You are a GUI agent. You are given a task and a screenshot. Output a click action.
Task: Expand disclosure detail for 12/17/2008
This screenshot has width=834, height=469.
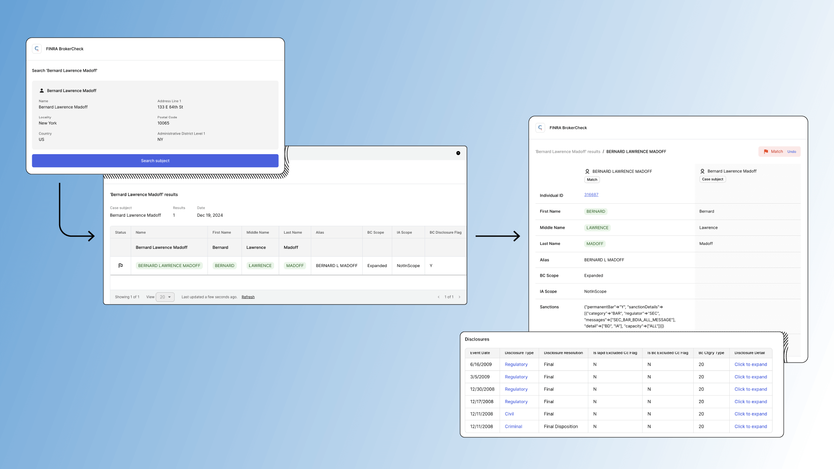[751, 402]
